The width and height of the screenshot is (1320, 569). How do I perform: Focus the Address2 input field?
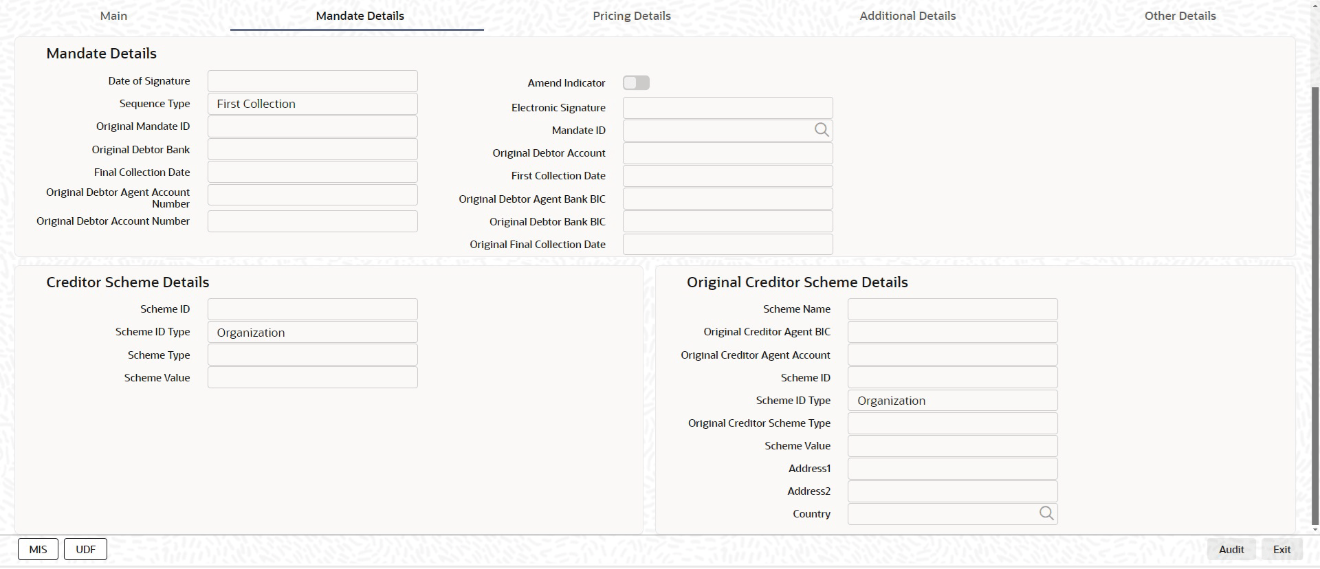coord(953,491)
